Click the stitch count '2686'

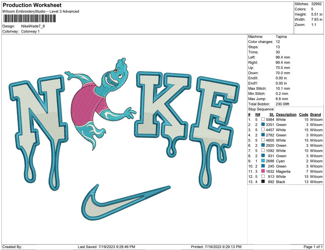pyautogui.click(x=270, y=161)
